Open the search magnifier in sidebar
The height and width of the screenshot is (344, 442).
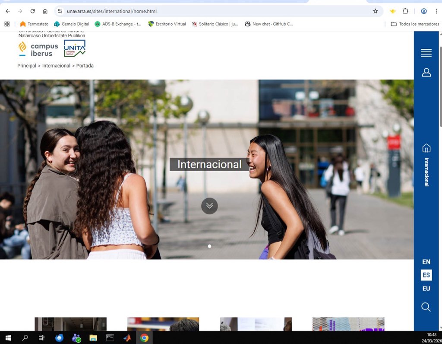point(426,307)
